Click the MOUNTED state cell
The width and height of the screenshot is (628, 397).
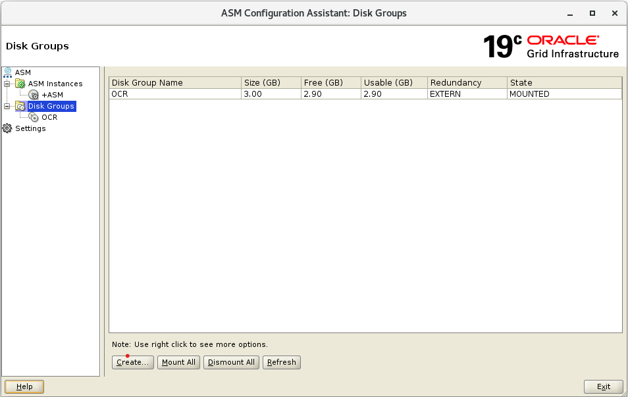564,93
